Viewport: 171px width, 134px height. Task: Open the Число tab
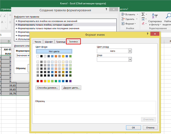38,42
